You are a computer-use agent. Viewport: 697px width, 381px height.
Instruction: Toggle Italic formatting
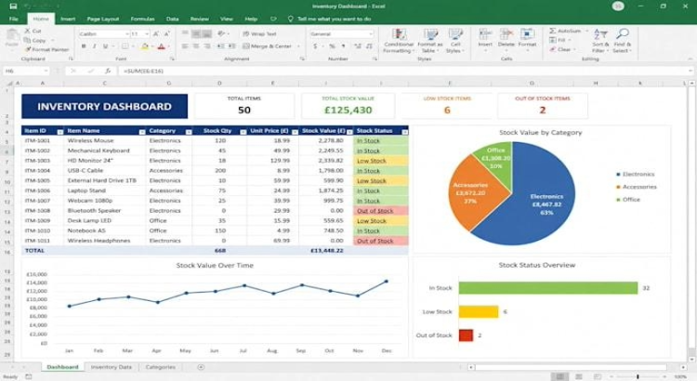[x=95, y=46]
